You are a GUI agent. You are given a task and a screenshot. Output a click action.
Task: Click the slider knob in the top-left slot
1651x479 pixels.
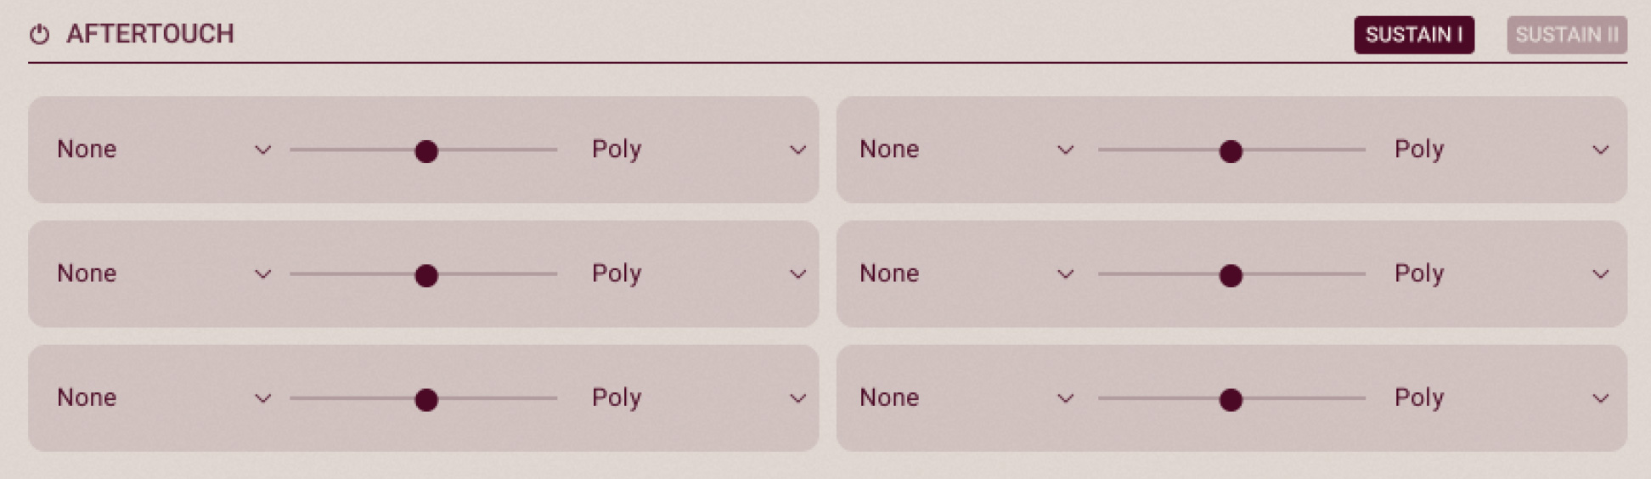pyautogui.click(x=426, y=151)
